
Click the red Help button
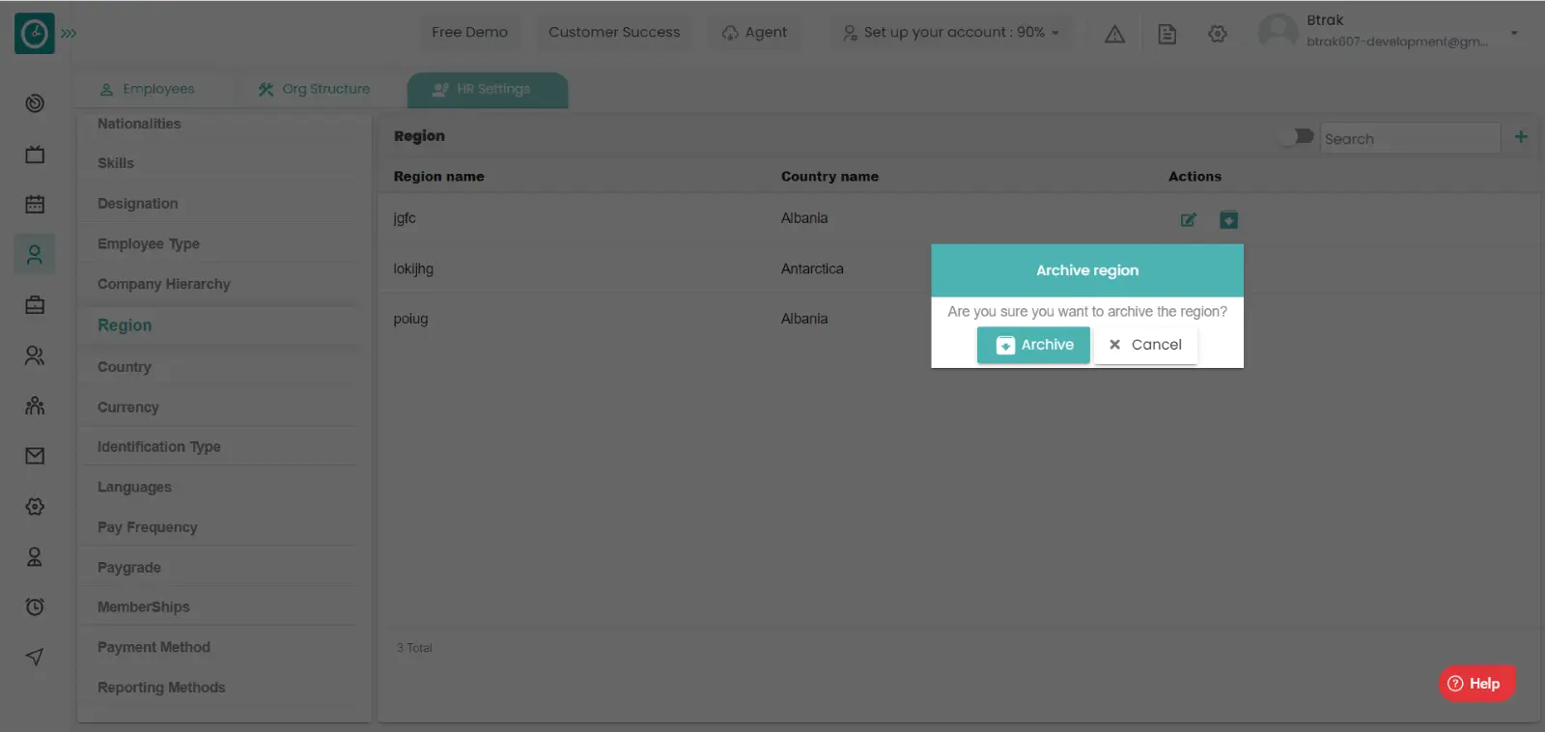pyautogui.click(x=1476, y=684)
